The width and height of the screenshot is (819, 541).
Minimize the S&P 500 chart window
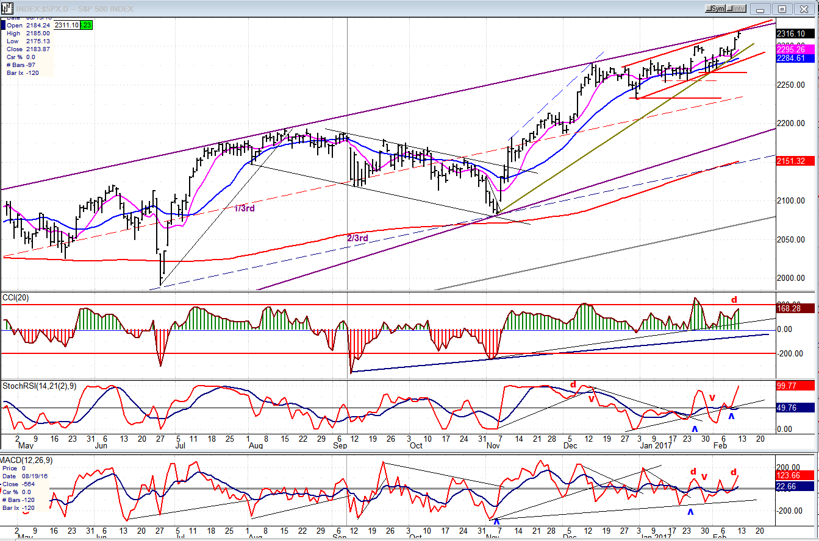click(x=760, y=9)
